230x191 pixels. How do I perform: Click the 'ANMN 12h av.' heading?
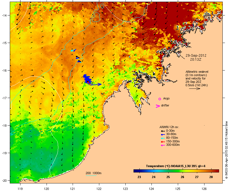pos(169,127)
